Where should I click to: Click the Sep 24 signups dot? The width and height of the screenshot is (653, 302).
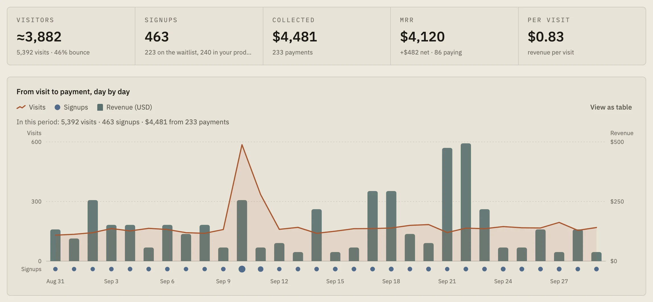(503, 269)
